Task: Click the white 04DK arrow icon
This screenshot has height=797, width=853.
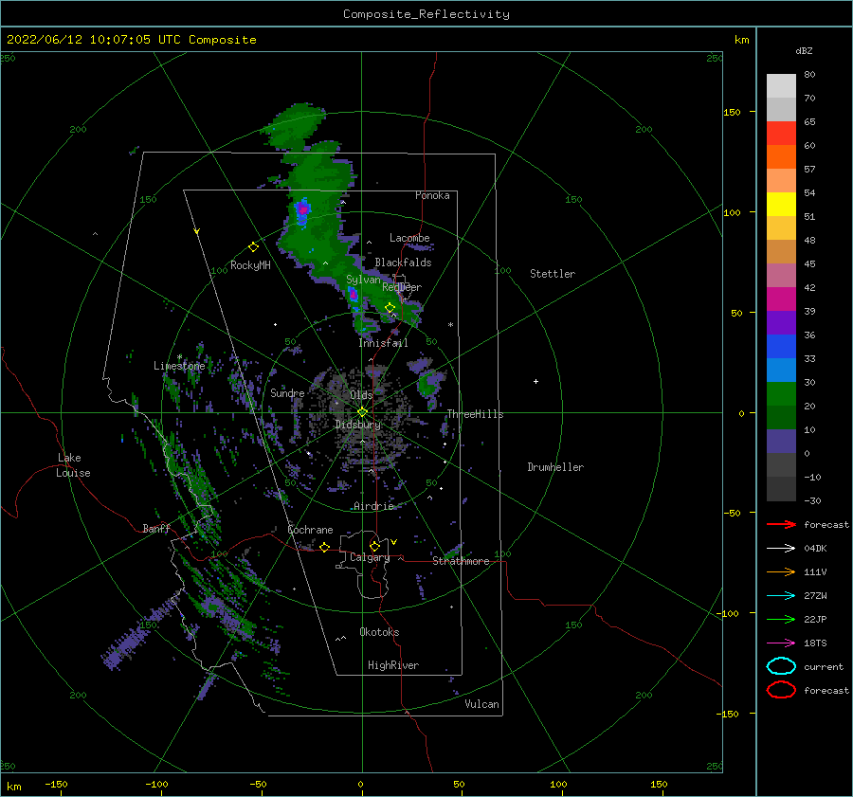Action: 781,549
